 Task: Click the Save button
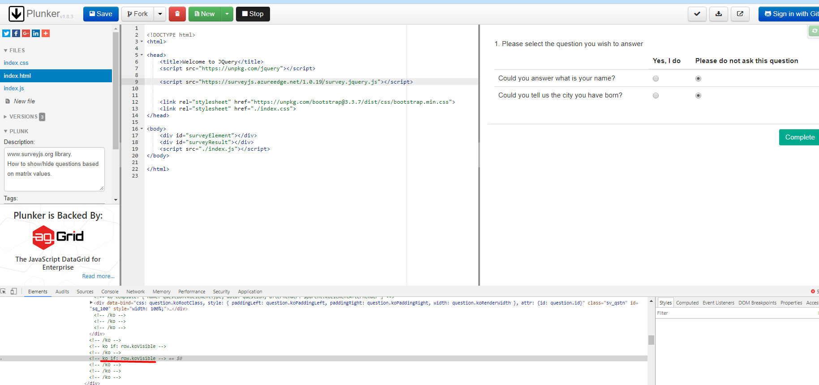click(101, 14)
